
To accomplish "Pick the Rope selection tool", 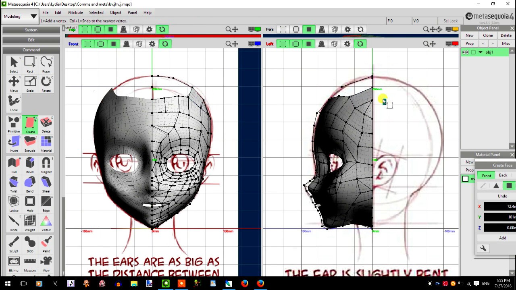I will tap(46, 64).
